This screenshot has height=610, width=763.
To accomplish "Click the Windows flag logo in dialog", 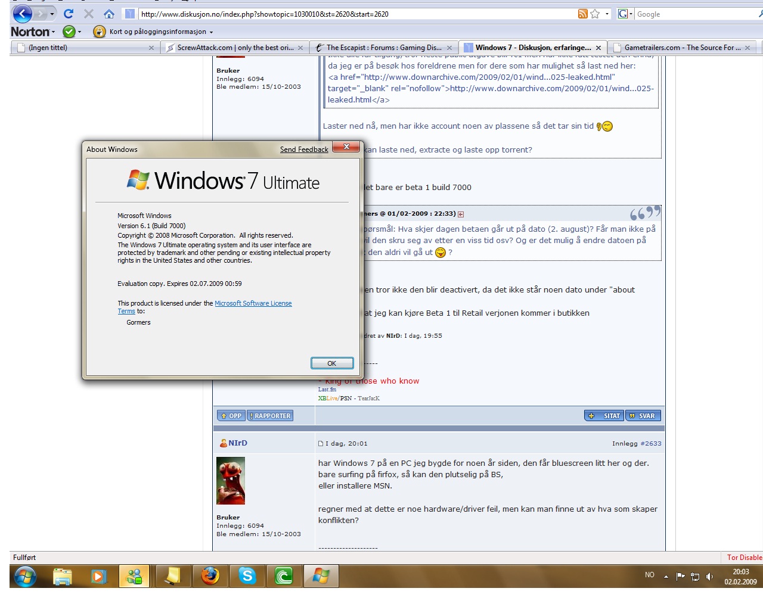I will [x=138, y=179].
